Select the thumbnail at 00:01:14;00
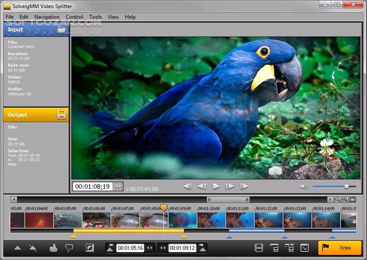The height and width of the screenshot is (260, 367). 326,220
